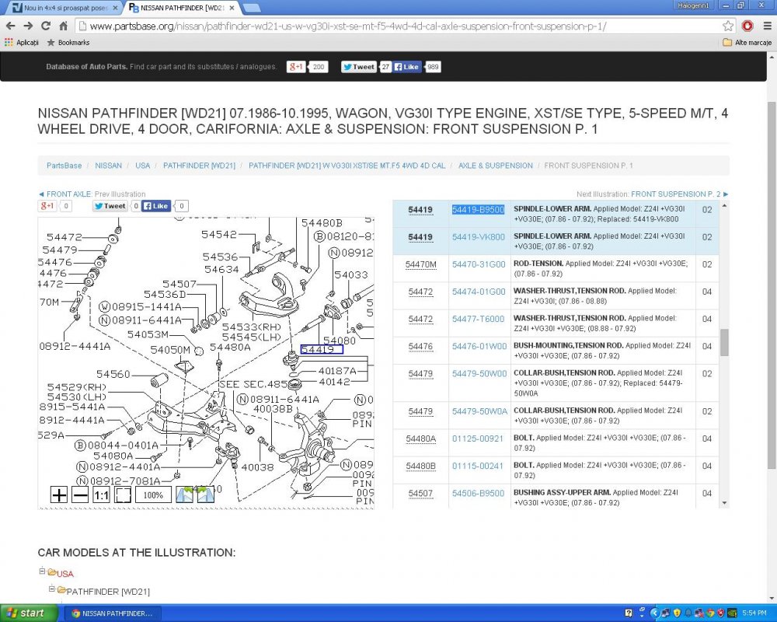The width and height of the screenshot is (777, 622).
Task: Open the Aplicații apps shortcut
Action: click(21, 43)
